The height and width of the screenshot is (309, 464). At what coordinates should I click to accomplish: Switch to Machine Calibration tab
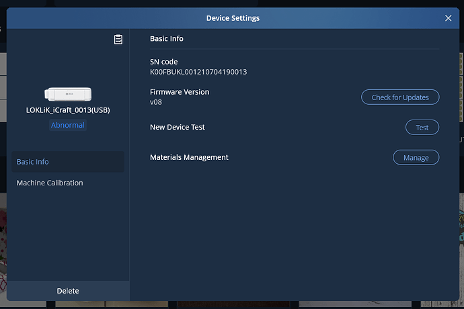(x=68, y=183)
